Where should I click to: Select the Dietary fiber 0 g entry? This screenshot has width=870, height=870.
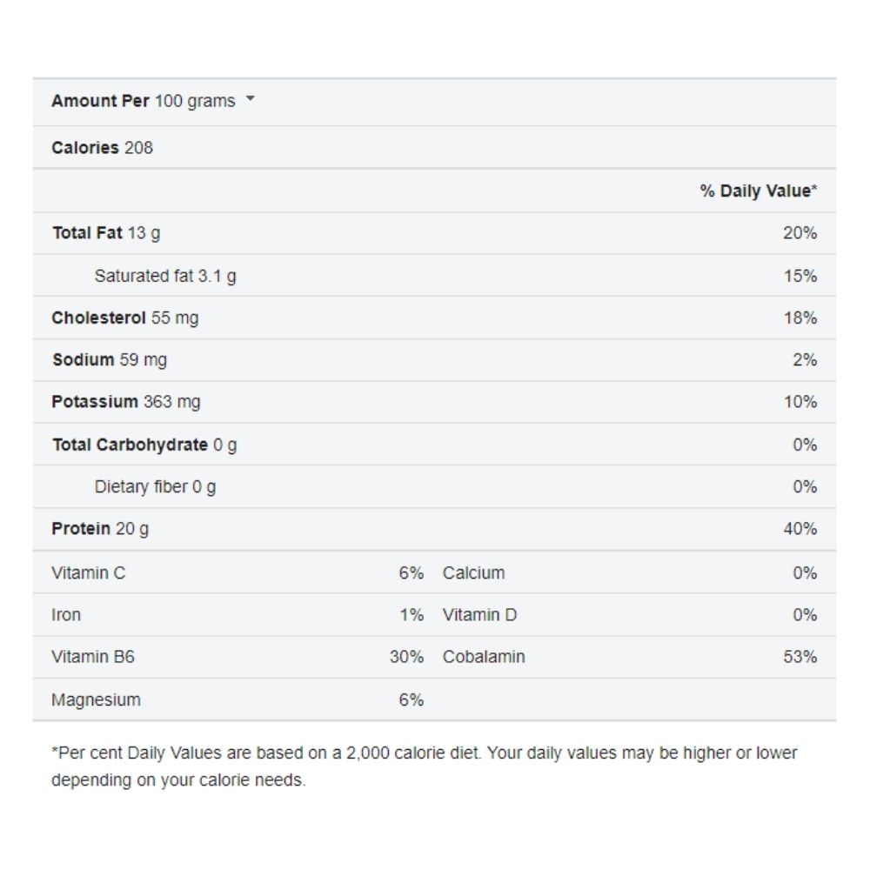pyautogui.click(x=155, y=486)
